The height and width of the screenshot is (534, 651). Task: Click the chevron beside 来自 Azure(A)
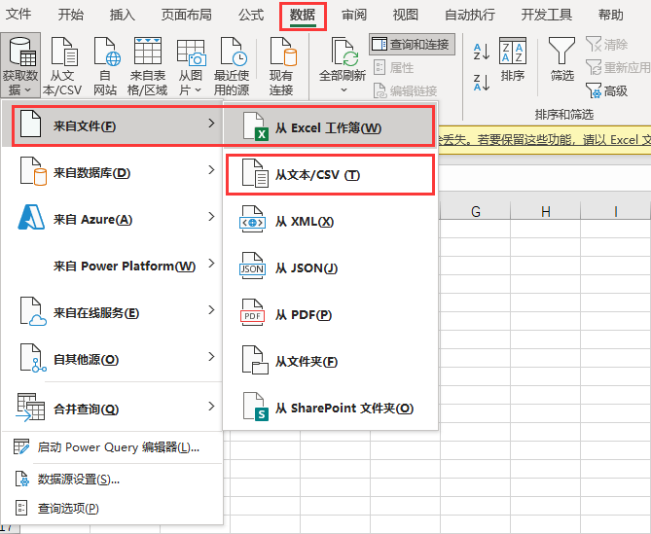[211, 217]
